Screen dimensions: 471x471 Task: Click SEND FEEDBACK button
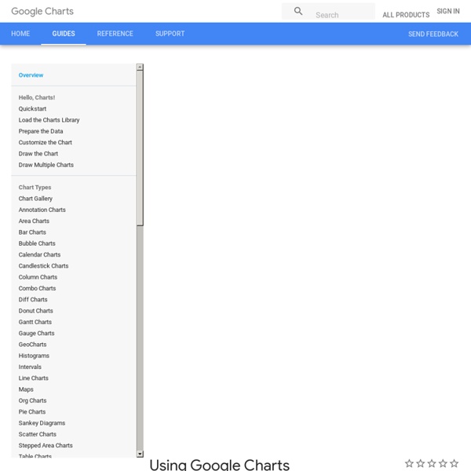click(433, 34)
